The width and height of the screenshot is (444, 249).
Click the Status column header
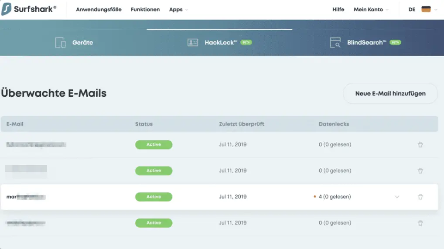tap(144, 124)
